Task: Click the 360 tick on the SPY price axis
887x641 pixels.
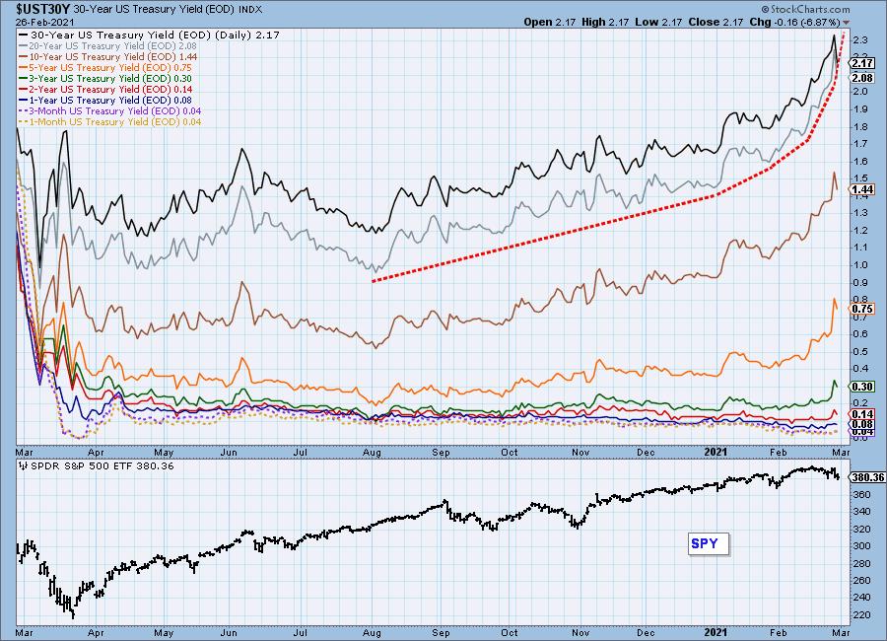Action: click(x=861, y=494)
